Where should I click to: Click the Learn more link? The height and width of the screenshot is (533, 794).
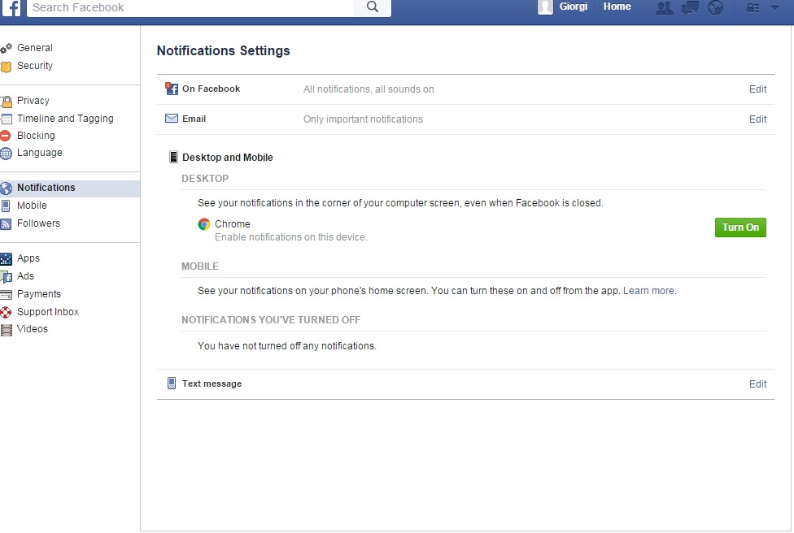[648, 291]
